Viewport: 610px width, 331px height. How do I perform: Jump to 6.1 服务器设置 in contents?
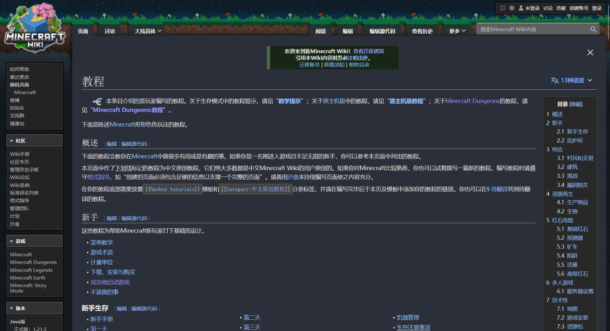coord(575,291)
